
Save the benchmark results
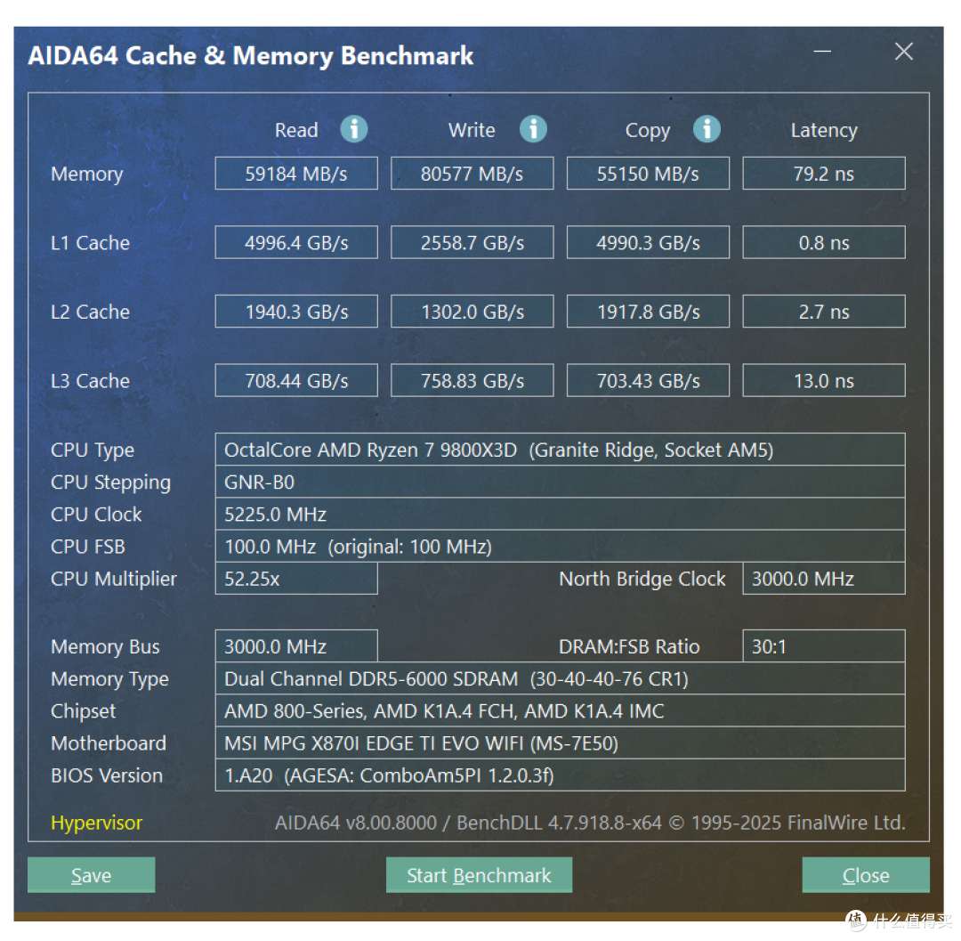(92, 875)
